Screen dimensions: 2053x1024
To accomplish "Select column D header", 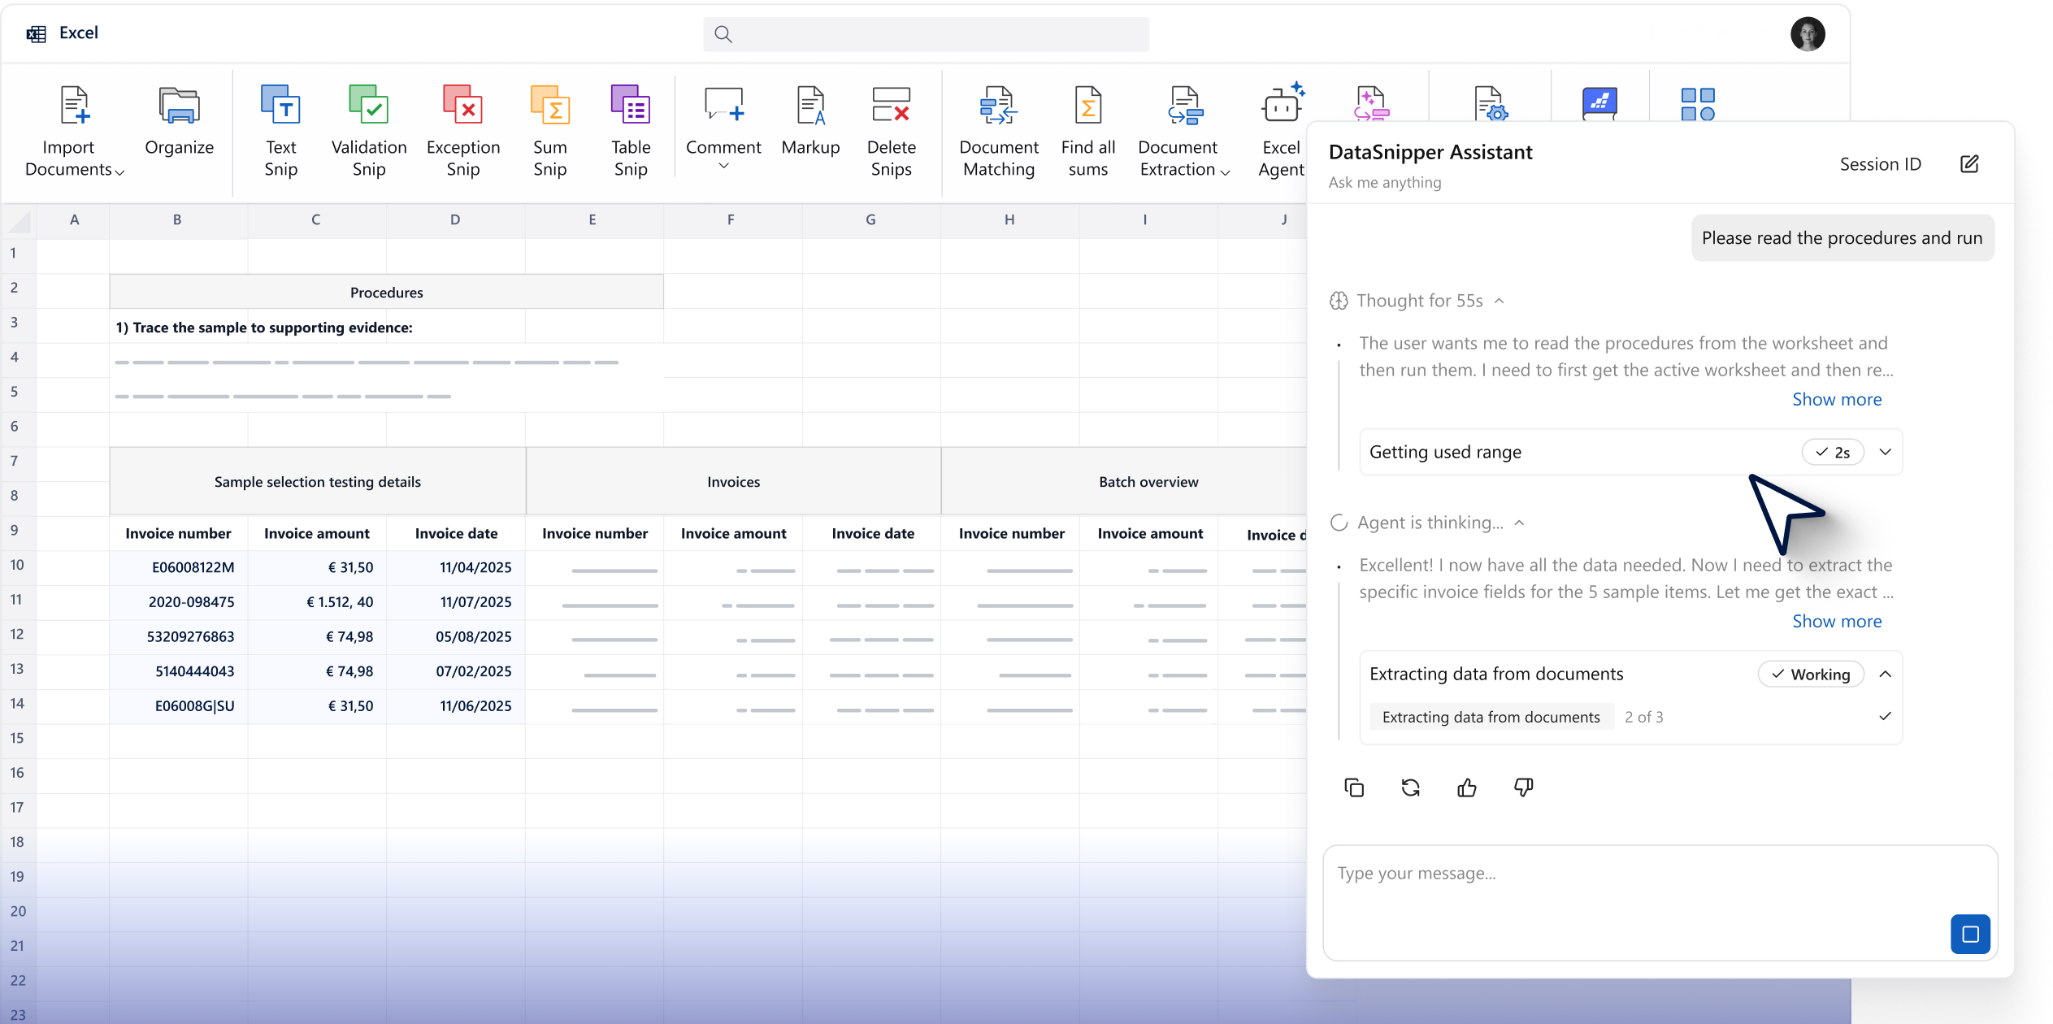I will [455, 219].
